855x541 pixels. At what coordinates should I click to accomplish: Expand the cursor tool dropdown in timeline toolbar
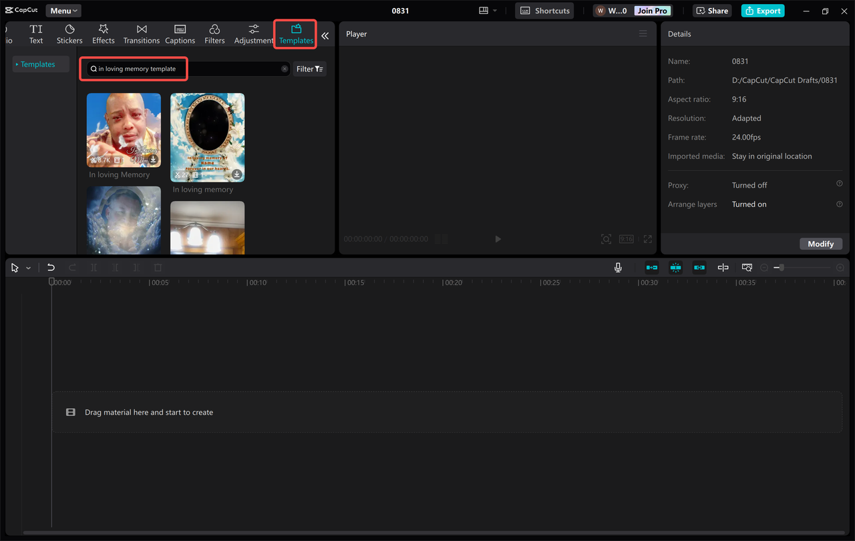point(28,267)
